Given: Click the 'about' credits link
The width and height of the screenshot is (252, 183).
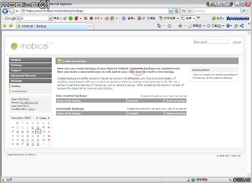Looking at the screenshot, I should click(x=32, y=109).
